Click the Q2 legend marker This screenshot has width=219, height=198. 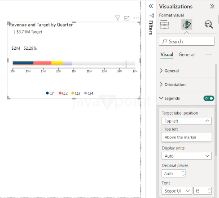tap(60, 93)
